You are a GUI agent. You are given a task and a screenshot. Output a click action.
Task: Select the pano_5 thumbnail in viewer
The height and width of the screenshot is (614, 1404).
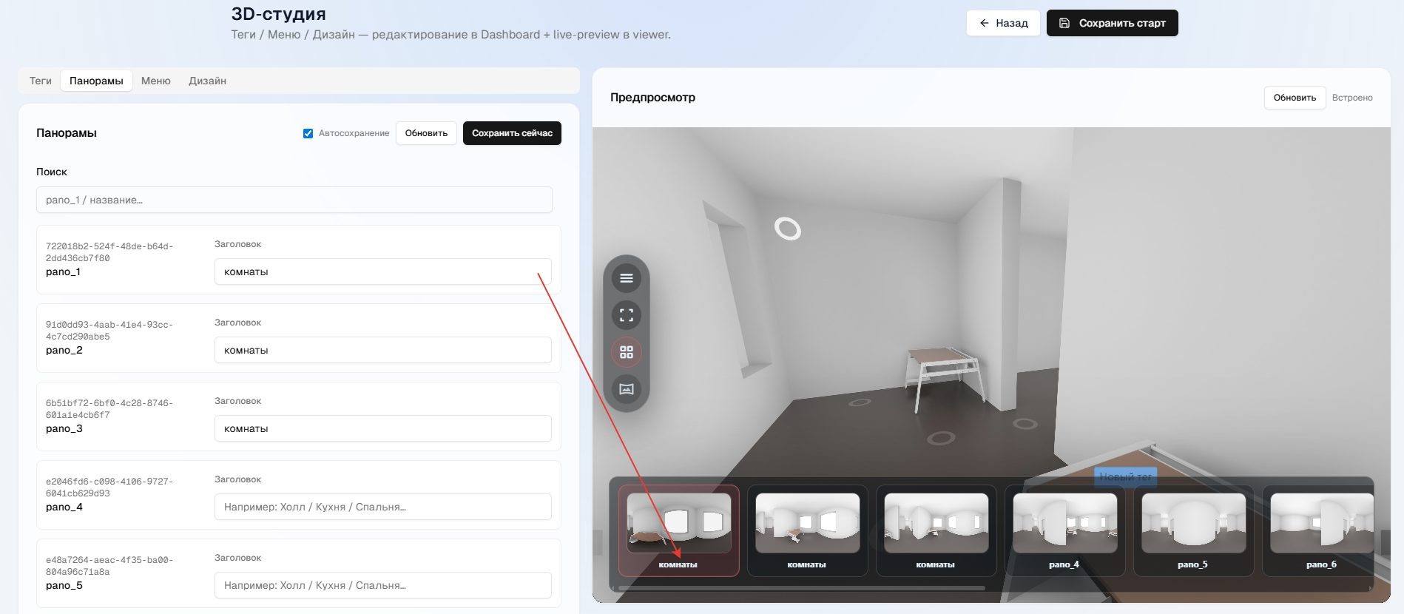[x=1192, y=530]
